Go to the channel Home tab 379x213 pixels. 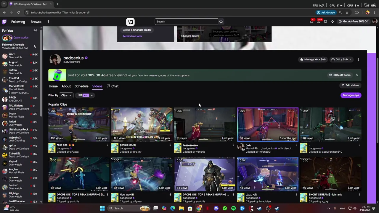(x=53, y=86)
